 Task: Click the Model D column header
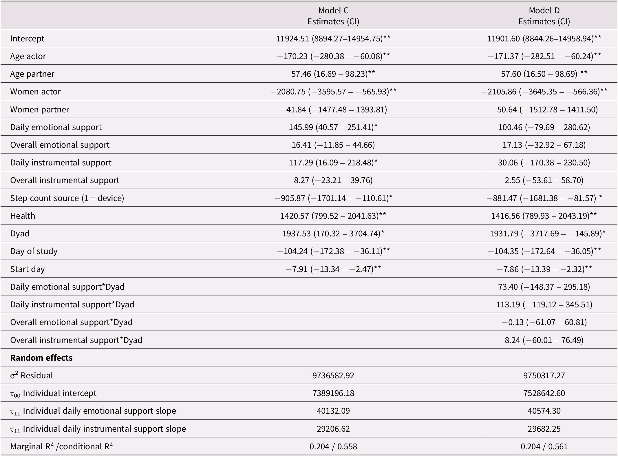click(544, 16)
